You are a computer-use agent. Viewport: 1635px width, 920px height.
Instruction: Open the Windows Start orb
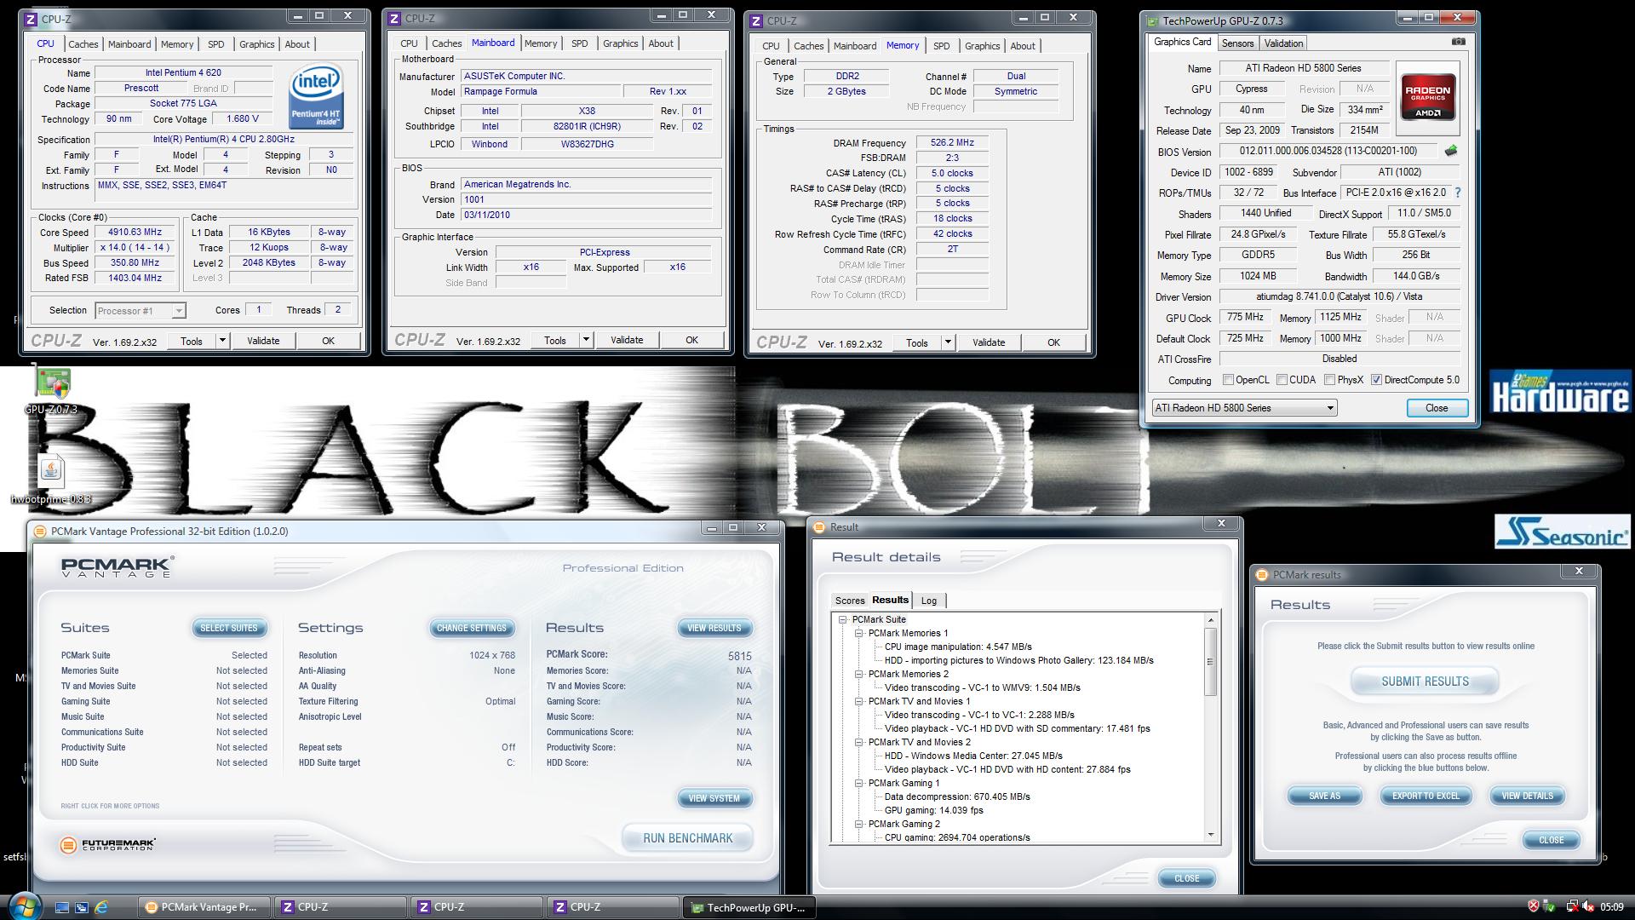[x=24, y=906]
